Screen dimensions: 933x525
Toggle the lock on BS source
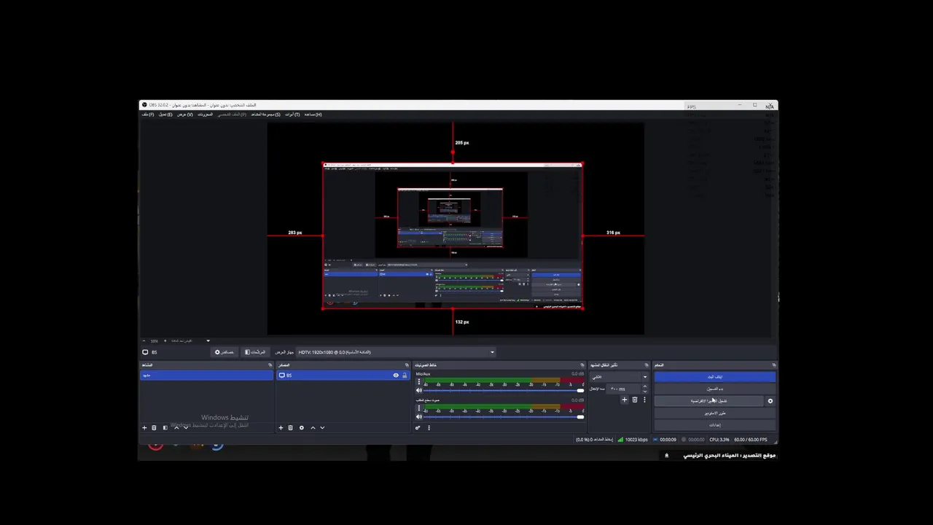pos(405,376)
